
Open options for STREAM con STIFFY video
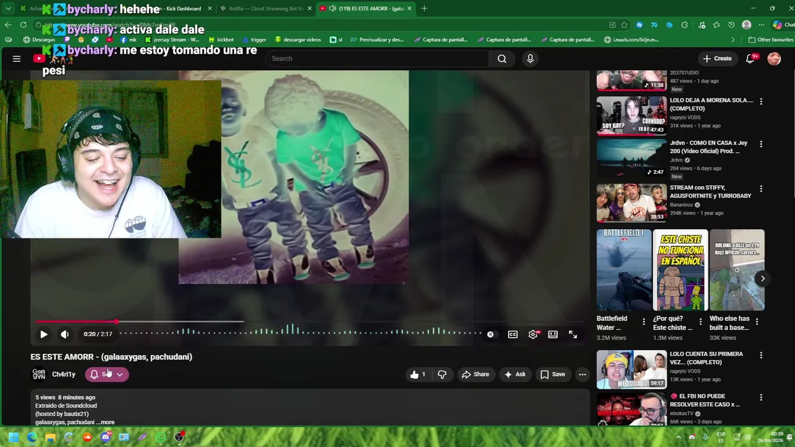coord(761,189)
